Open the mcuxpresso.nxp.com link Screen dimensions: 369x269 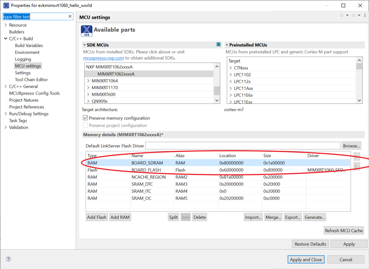tap(104, 58)
